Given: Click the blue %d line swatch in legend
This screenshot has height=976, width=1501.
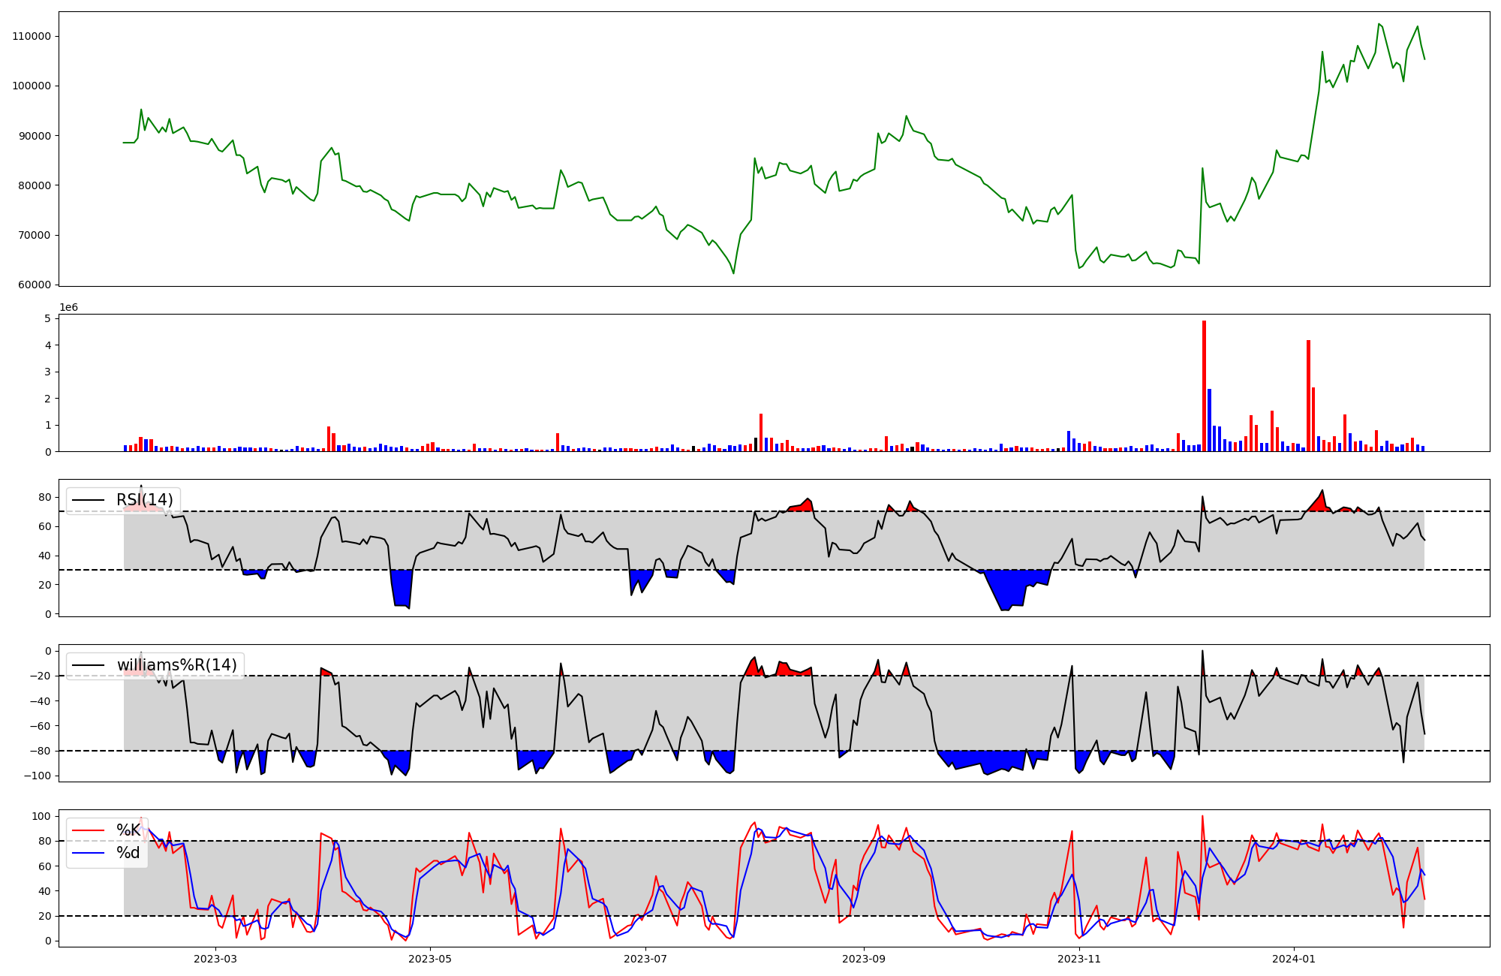Looking at the screenshot, I should click(88, 854).
